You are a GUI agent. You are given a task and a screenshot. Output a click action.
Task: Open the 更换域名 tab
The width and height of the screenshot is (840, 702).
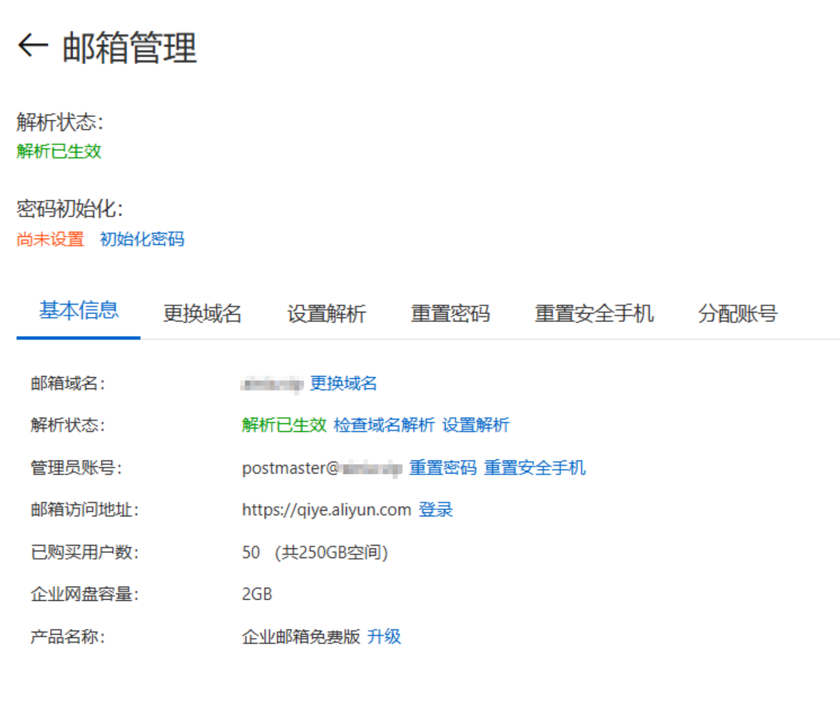pyautogui.click(x=202, y=313)
